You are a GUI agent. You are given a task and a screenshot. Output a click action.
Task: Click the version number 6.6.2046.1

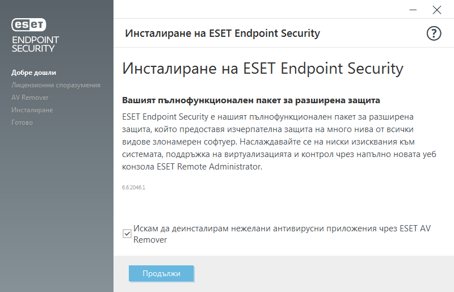click(x=134, y=187)
